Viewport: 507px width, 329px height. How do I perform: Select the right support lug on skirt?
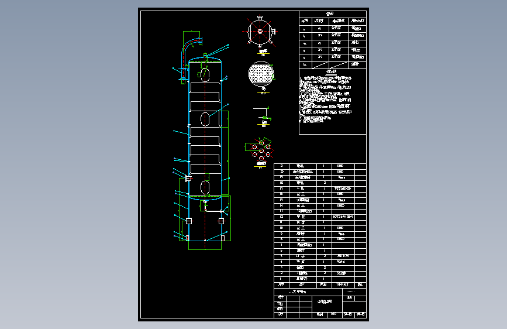222,221
